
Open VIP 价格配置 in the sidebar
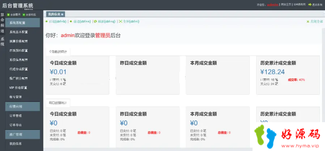coord(18,88)
